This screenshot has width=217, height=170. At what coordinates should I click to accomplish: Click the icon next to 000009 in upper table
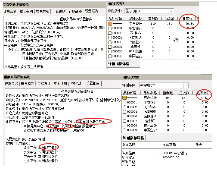110,56
